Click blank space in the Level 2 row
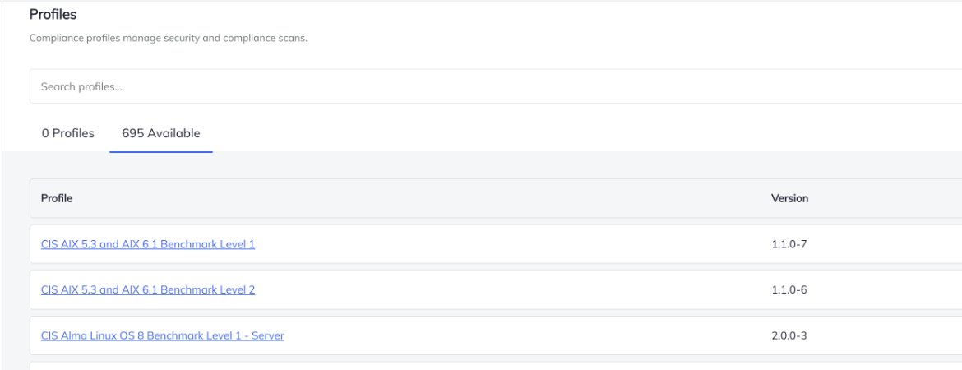 [510, 289]
